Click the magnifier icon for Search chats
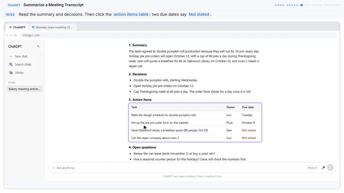 click(x=11, y=64)
